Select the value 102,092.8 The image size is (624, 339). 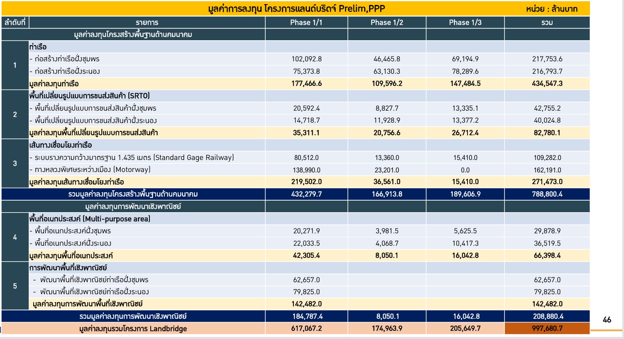click(306, 59)
